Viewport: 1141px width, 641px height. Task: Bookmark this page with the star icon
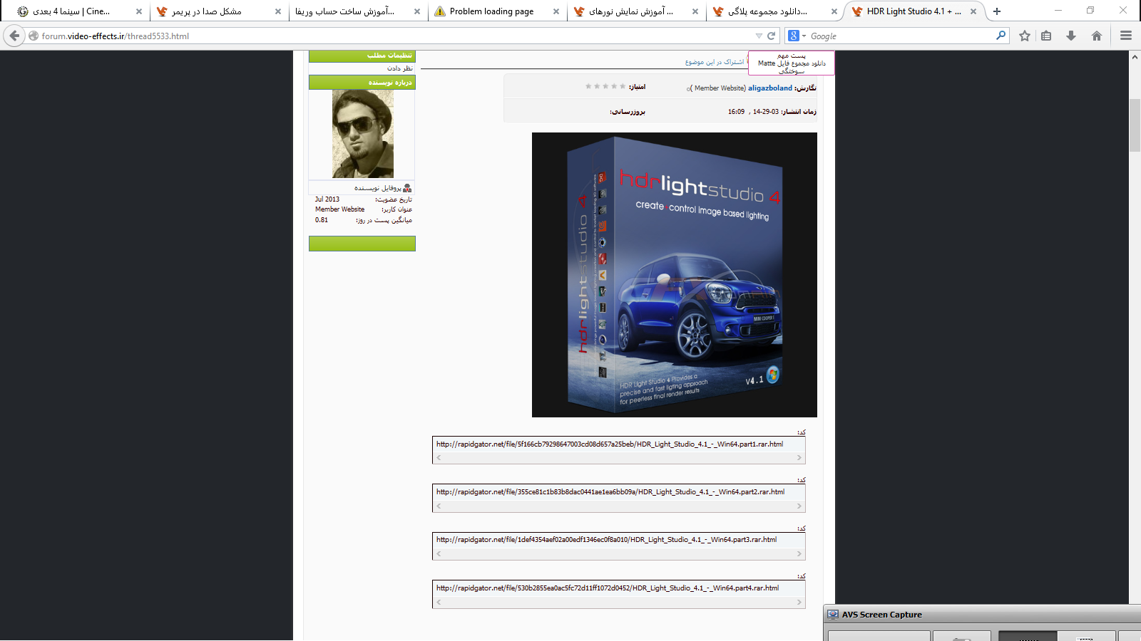pos(1025,36)
